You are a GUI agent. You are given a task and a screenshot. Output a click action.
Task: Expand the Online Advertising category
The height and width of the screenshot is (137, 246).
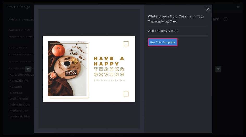click(21, 61)
